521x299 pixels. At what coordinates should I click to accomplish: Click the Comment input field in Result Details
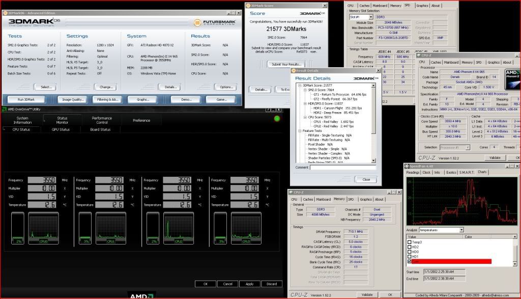pyautogui.click(x=343, y=167)
